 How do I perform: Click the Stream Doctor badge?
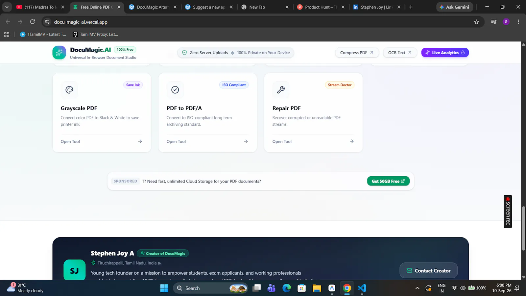(340, 85)
